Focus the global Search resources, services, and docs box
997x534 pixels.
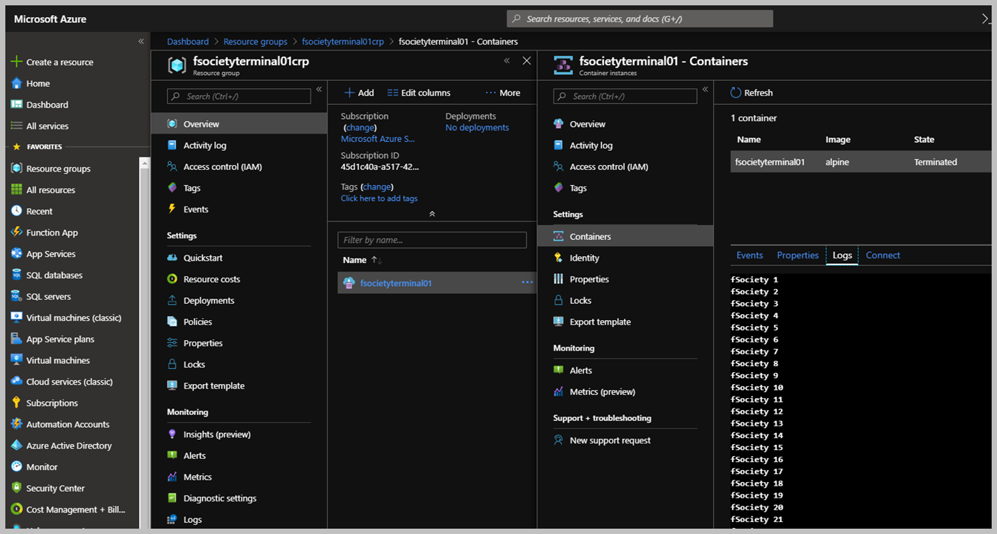point(640,19)
